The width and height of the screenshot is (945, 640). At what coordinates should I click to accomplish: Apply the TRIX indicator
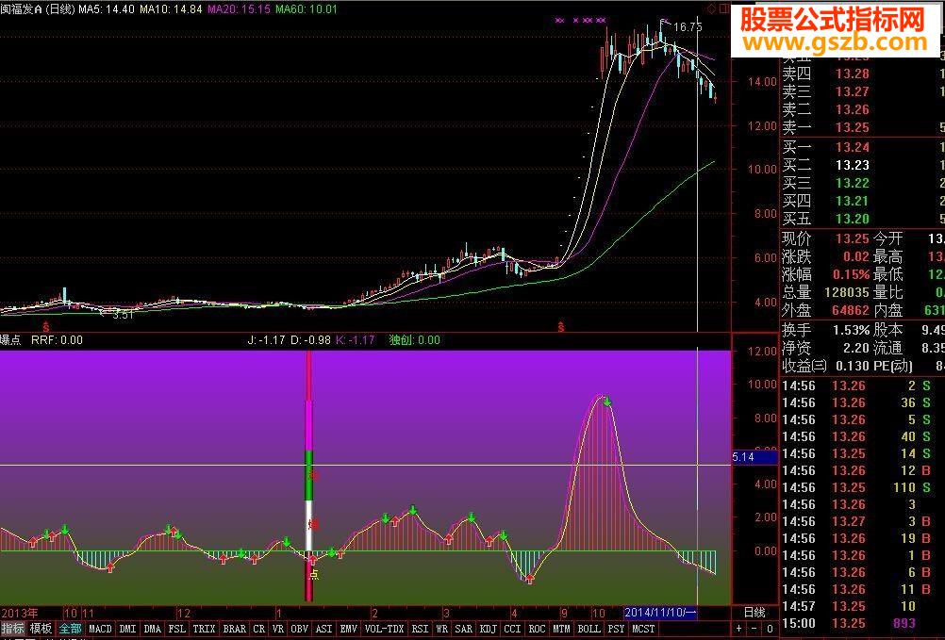pos(204,629)
